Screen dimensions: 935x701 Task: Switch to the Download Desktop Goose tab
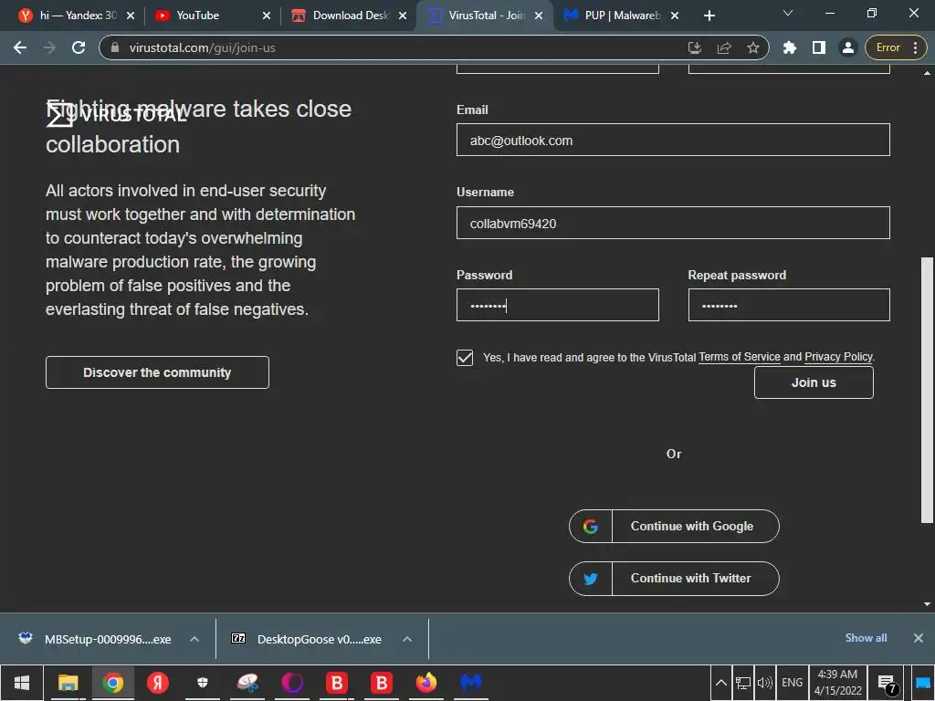[351, 16]
